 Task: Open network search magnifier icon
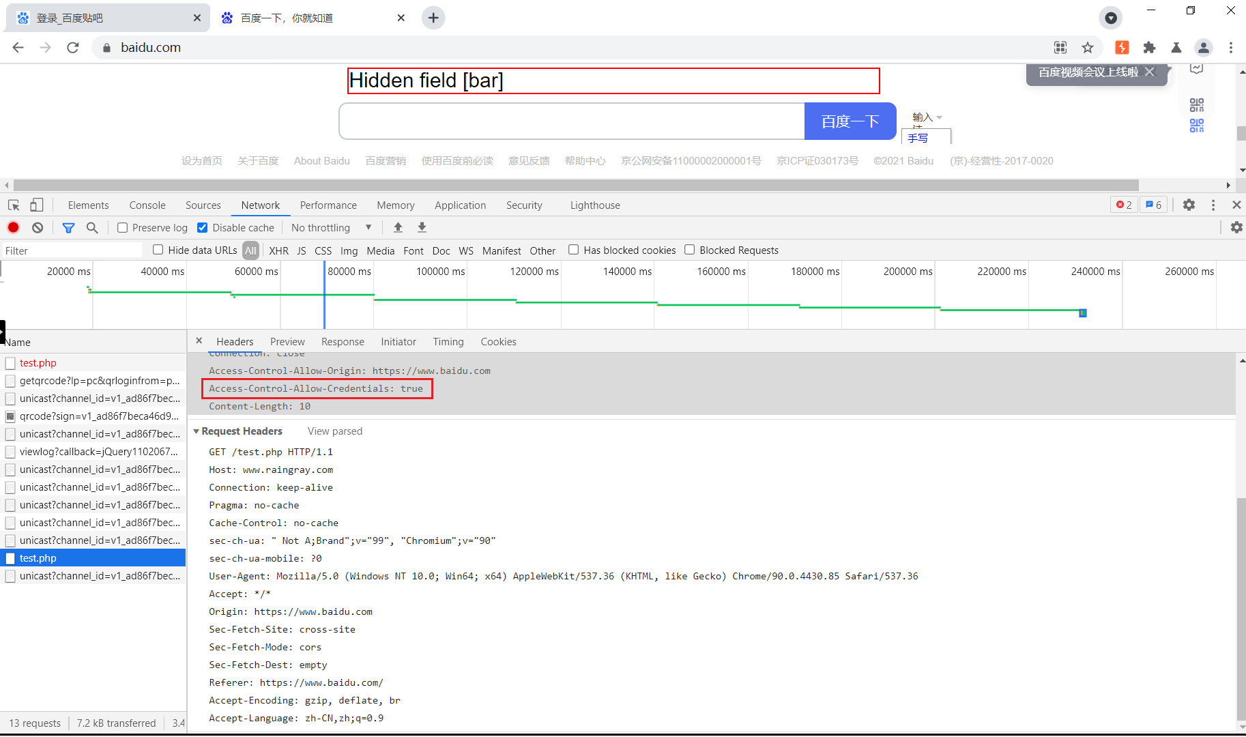pos(92,227)
